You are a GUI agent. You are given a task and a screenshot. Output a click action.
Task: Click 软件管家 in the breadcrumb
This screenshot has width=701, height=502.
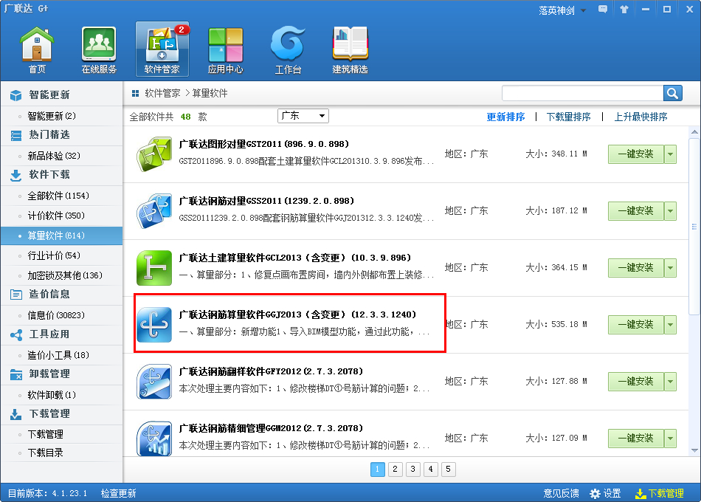162,93
